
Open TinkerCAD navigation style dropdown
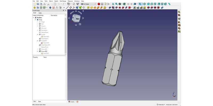(161, 104)
